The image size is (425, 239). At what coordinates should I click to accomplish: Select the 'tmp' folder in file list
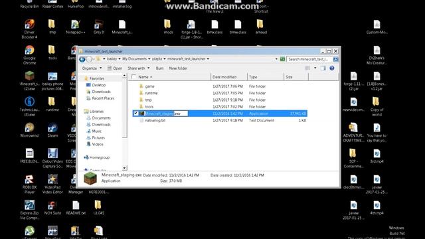tap(220, 100)
